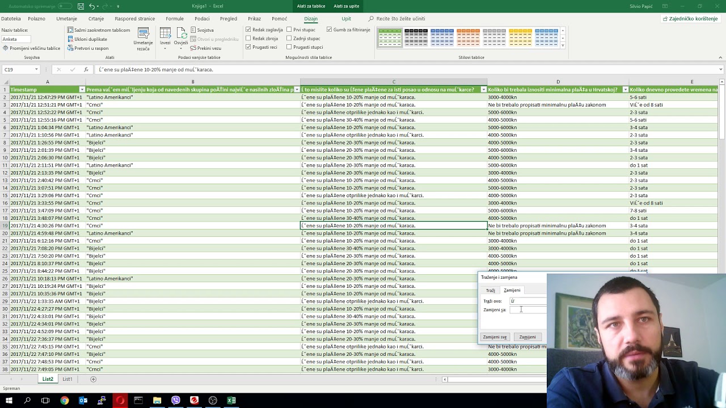The width and height of the screenshot is (726, 408).
Task: Open filter dropdown for minimalna plaća column
Action: (x=625, y=90)
